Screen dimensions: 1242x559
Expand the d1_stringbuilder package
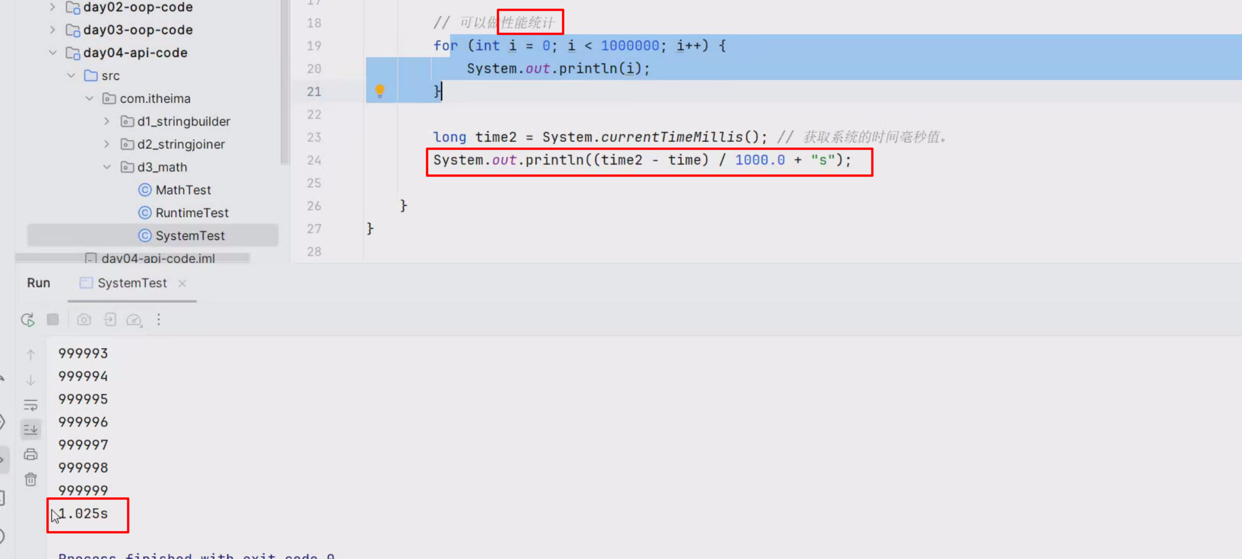point(107,121)
